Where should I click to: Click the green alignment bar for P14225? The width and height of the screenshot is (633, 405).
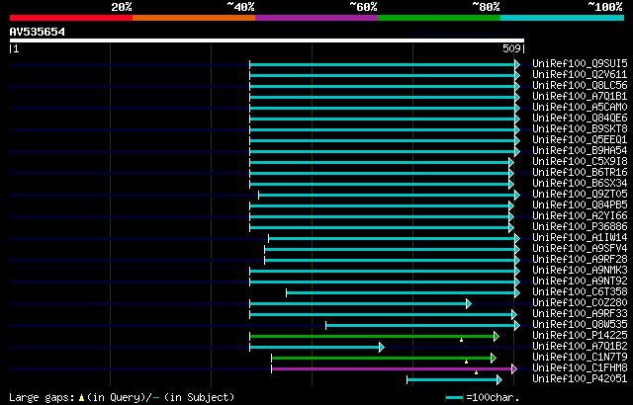pos(372,336)
